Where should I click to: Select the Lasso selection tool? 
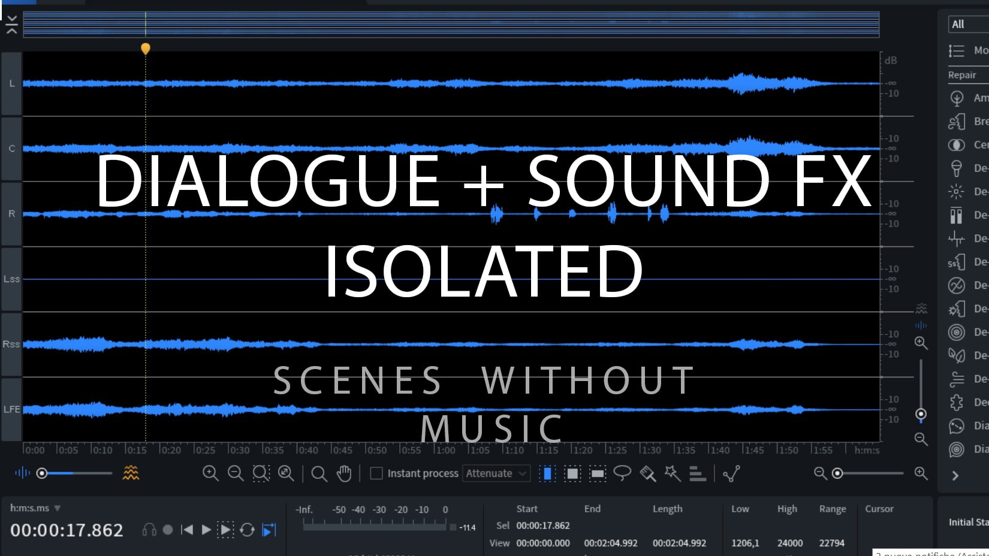pyautogui.click(x=622, y=473)
